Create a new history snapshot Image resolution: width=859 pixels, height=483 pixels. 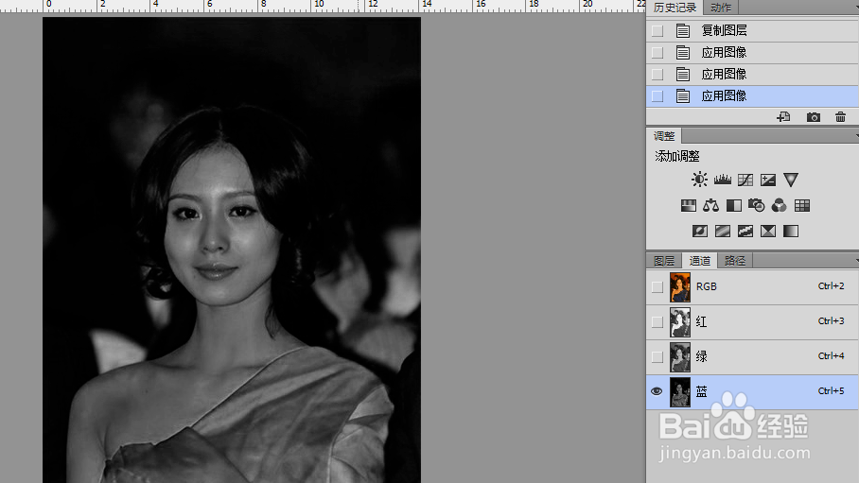(813, 117)
